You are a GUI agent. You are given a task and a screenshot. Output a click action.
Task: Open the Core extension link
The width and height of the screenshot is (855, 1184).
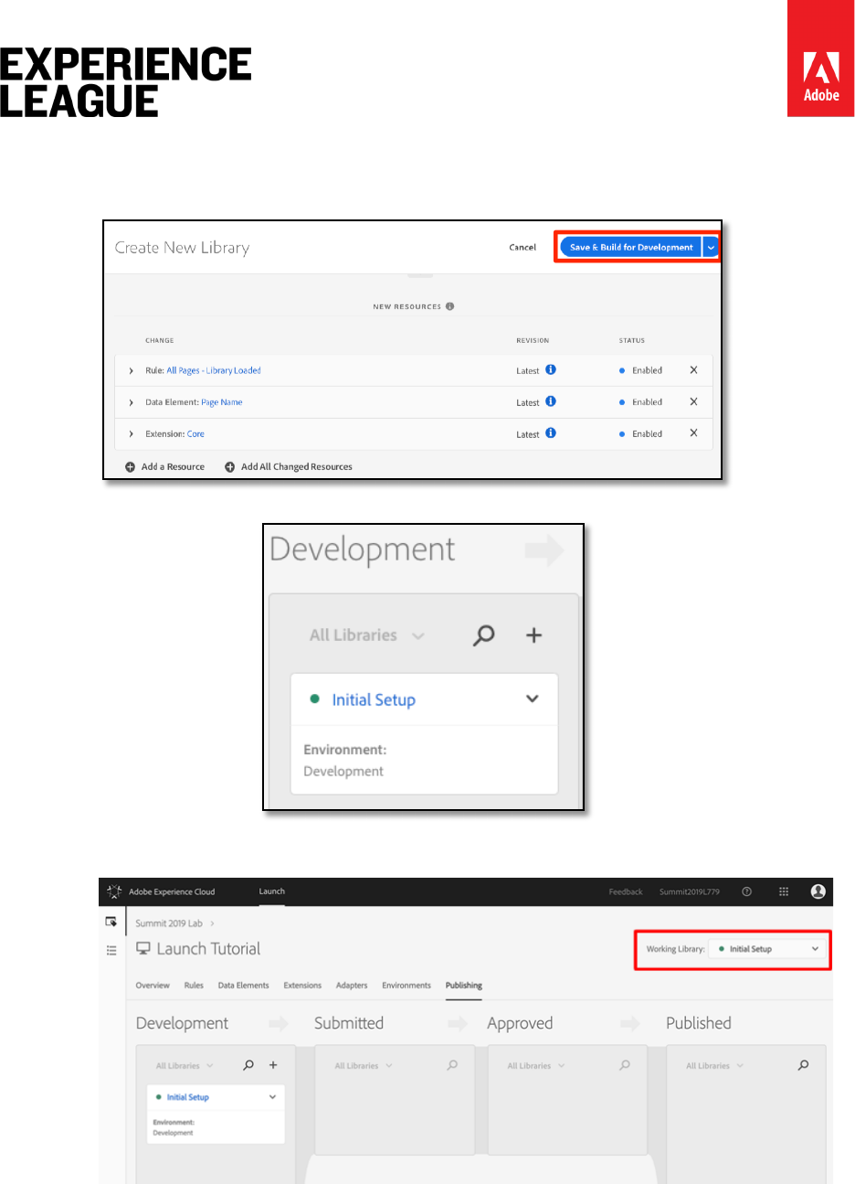[195, 434]
